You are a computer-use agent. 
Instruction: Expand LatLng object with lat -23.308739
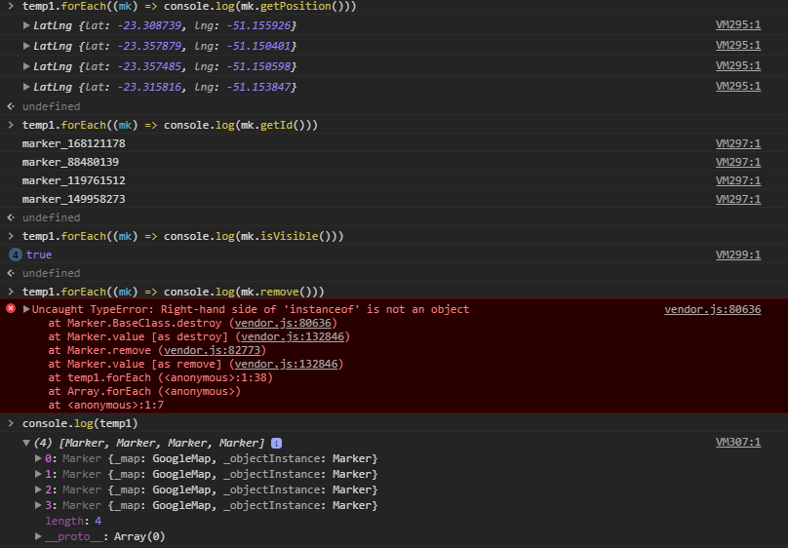pyautogui.click(x=26, y=25)
